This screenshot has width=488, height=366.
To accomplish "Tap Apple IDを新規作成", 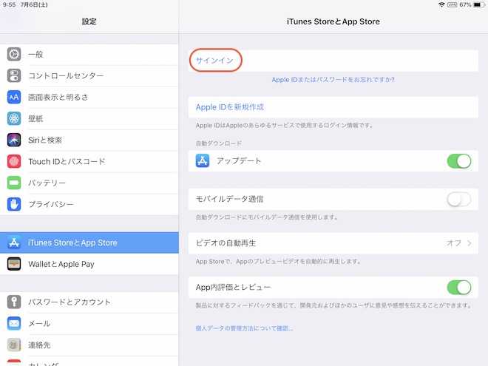I will [230, 107].
